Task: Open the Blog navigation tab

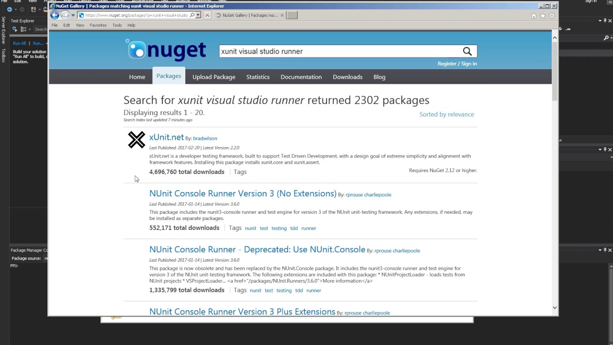Action: [x=379, y=77]
